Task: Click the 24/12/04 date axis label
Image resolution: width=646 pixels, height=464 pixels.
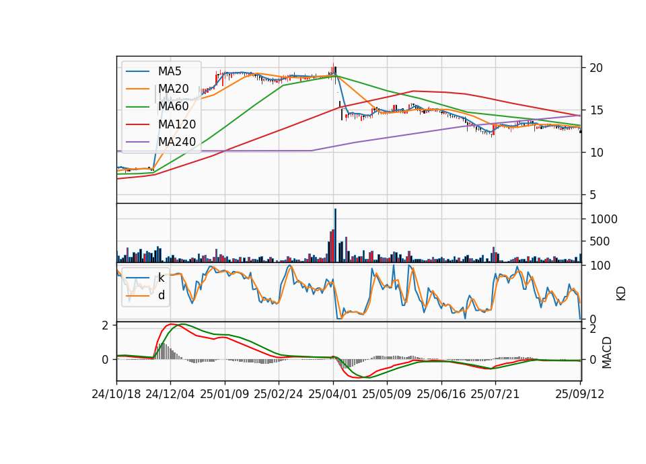Action: pos(170,394)
